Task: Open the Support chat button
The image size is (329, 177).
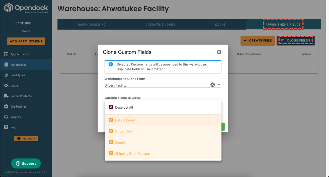Action: pos(26,163)
